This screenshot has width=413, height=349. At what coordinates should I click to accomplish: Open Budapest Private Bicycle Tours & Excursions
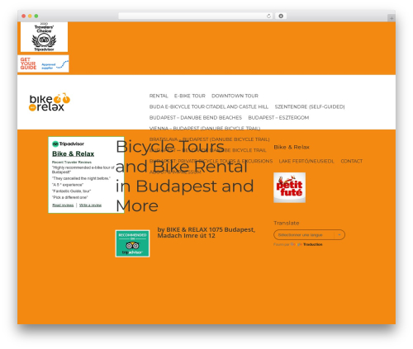[x=211, y=161]
